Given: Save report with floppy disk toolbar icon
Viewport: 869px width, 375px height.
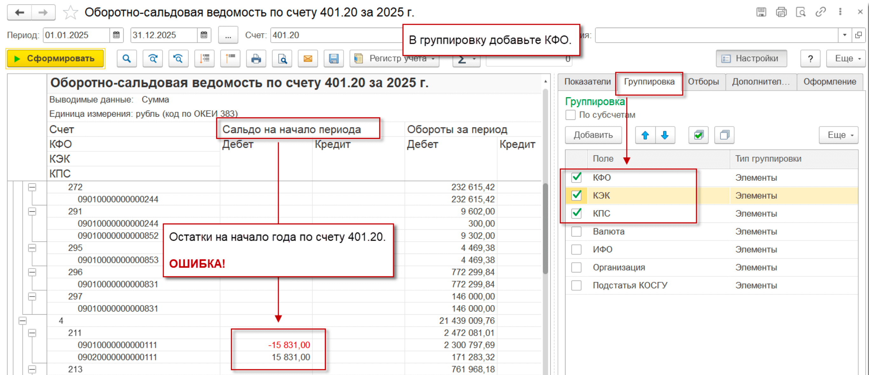Looking at the screenshot, I should point(333,59).
